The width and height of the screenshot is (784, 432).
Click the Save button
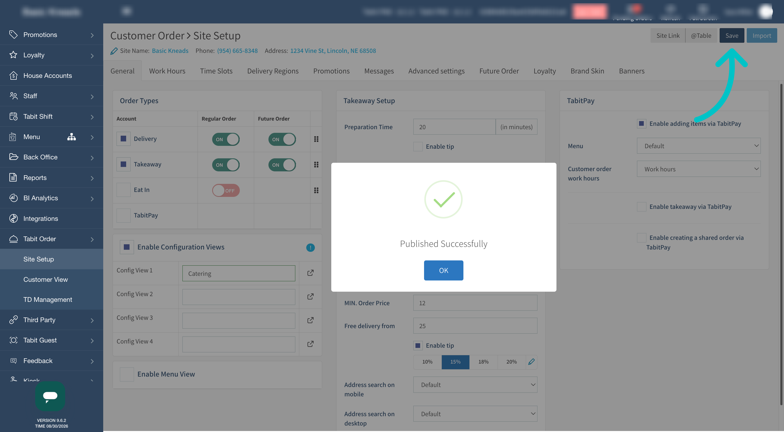tap(732, 36)
